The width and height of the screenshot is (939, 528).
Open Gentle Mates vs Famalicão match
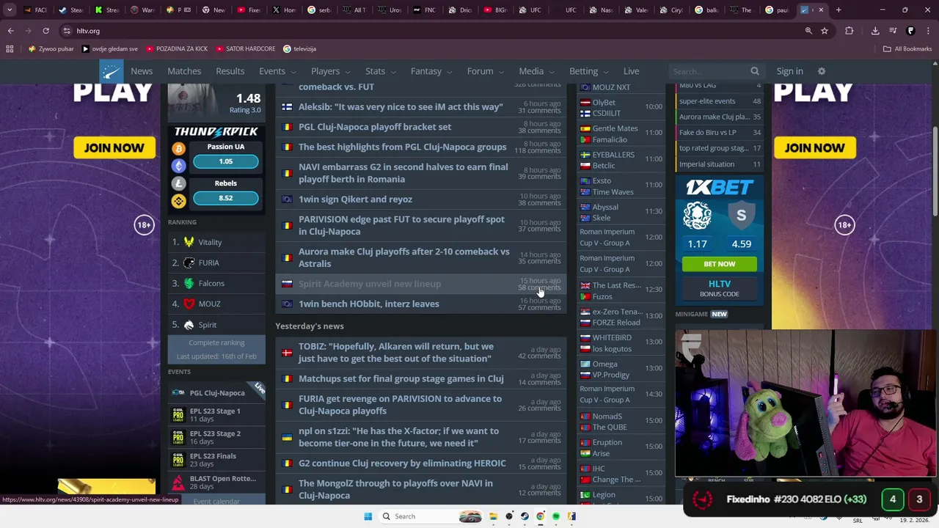coord(621,133)
